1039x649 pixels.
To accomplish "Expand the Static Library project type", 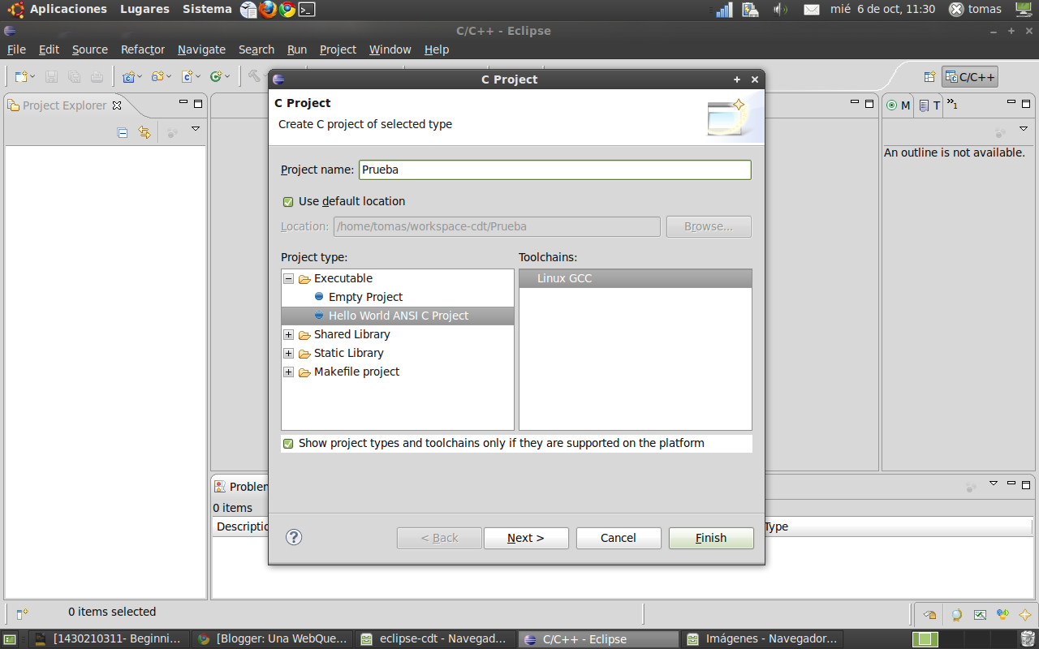I will tap(288, 353).
